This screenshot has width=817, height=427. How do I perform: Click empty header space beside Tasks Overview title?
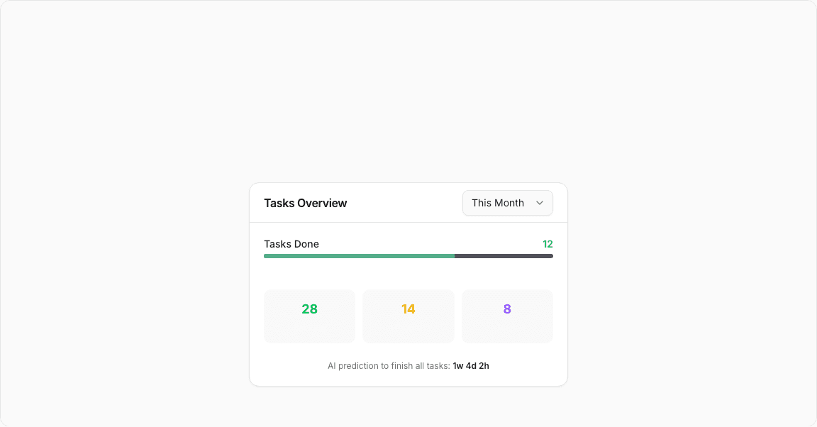click(x=404, y=203)
